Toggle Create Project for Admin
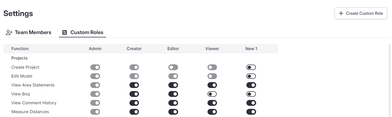 pyautogui.click(x=95, y=67)
